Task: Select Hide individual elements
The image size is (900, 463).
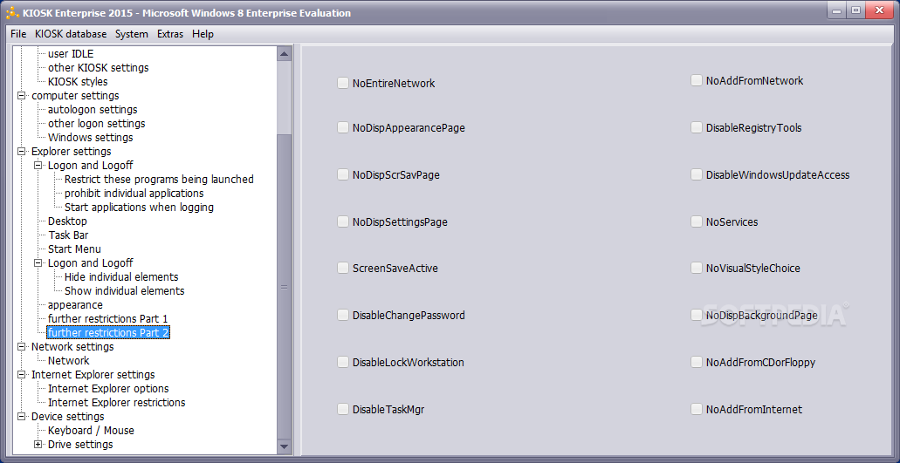Action: click(x=121, y=276)
